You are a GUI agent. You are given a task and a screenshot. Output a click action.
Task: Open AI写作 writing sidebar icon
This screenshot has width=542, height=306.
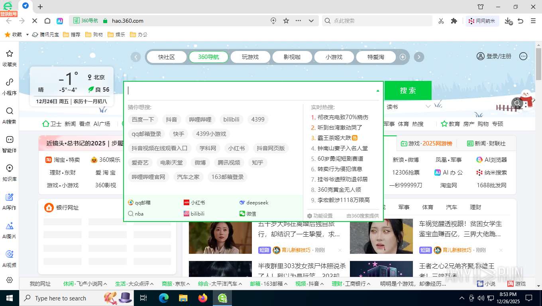click(x=10, y=201)
